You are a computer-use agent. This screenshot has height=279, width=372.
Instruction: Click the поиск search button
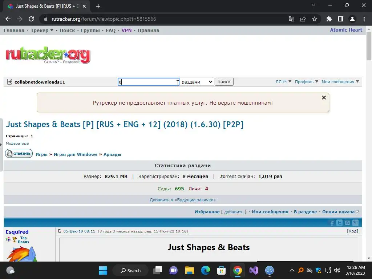[x=224, y=82]
